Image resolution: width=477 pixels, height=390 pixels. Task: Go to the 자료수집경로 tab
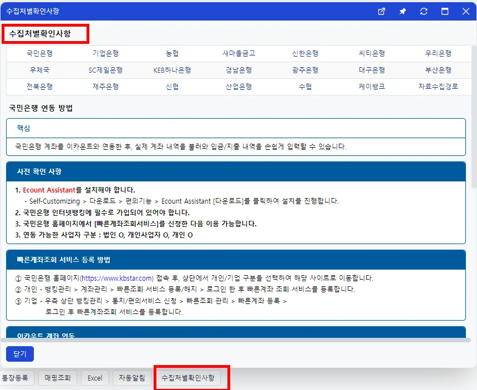click(438, 87)
